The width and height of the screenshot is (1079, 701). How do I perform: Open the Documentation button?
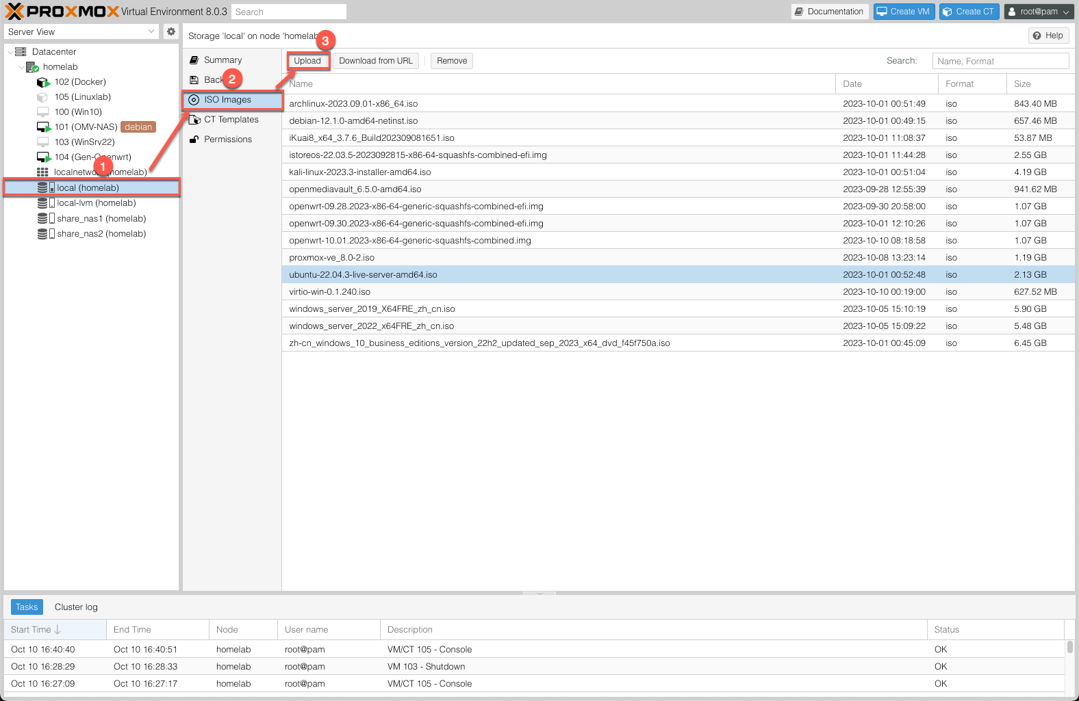point(830,12)
